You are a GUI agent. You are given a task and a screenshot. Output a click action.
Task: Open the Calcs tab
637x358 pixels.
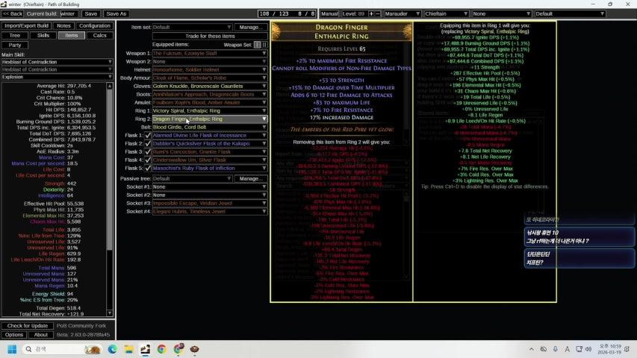point(99,35)
